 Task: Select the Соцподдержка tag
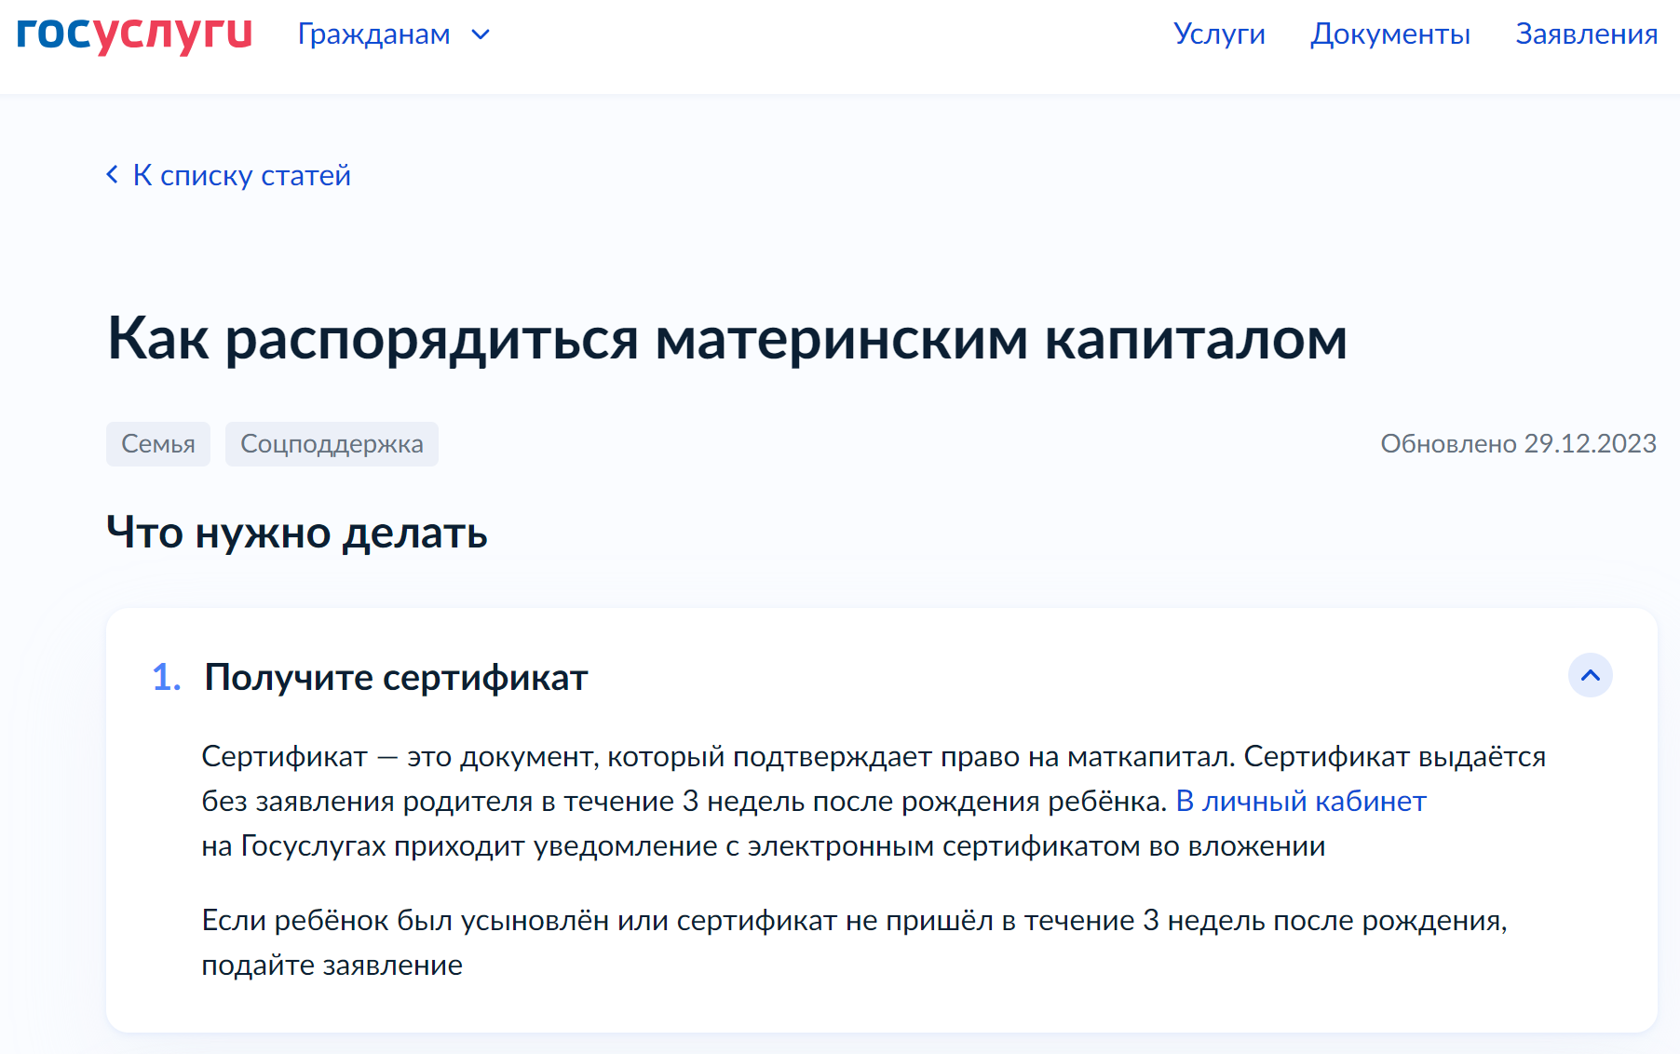tap(332, 444)
